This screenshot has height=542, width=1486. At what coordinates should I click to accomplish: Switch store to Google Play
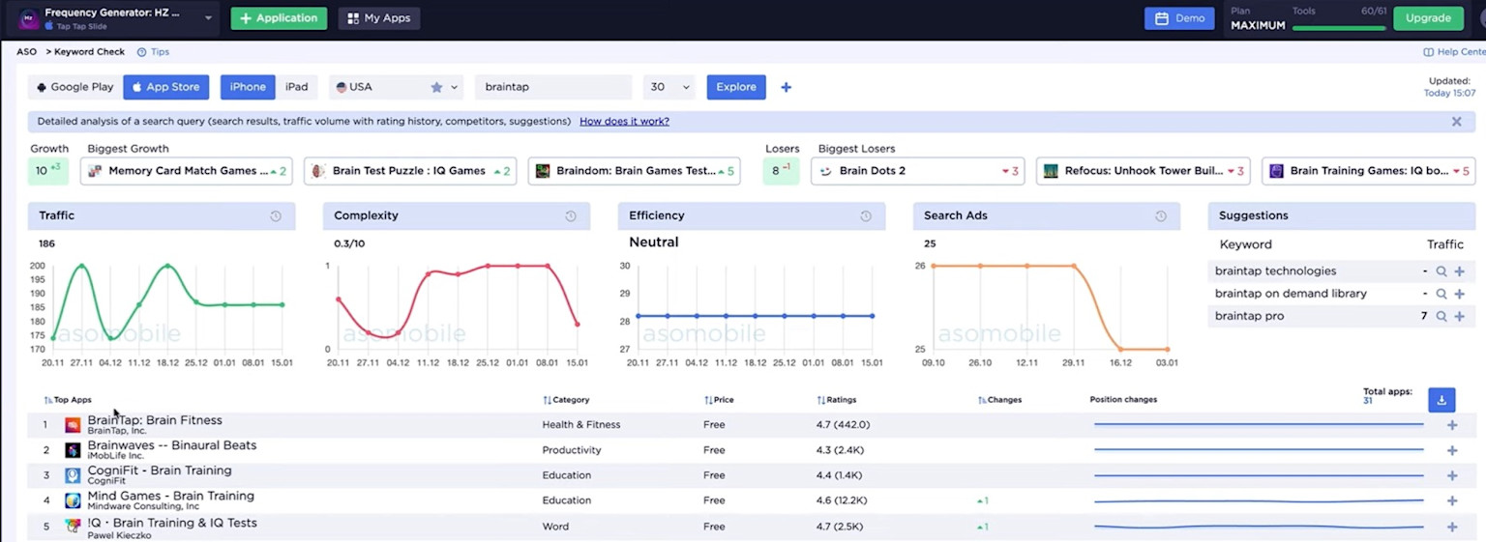click(x=74, y=87)
